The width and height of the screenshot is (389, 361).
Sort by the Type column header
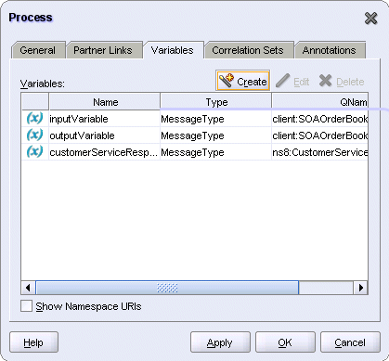point(216,101)
